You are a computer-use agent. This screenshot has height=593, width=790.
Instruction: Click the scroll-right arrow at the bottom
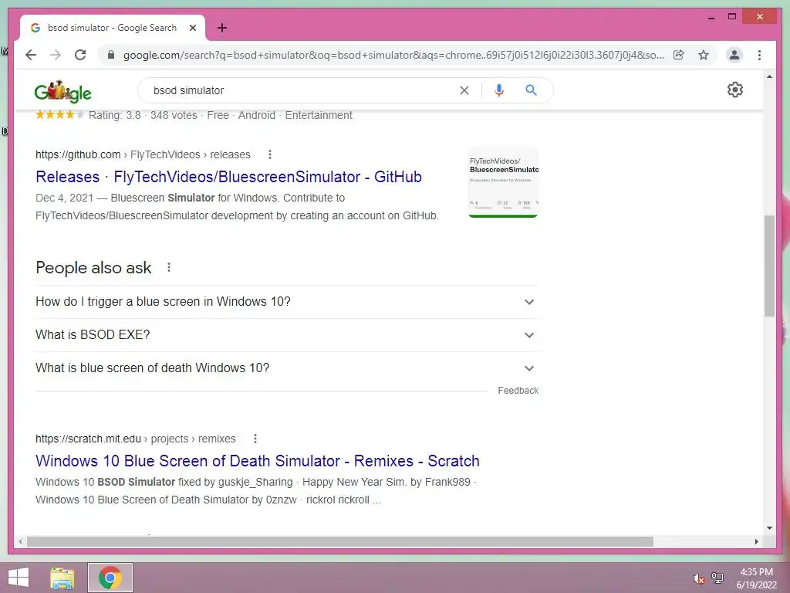point(756,541)
